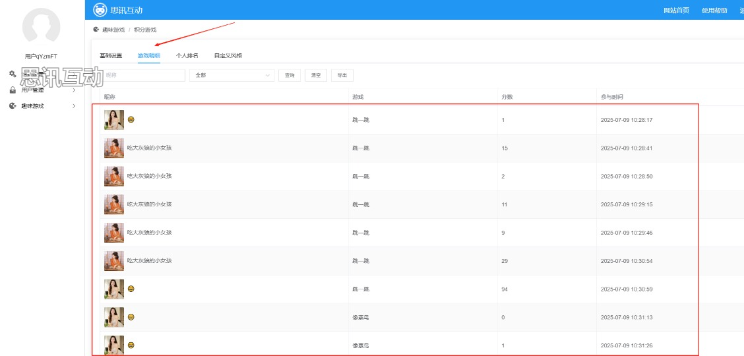The image size is (744, 356).
Task: Expand the 用户管理 sidebar chevron
Action: (x=74, y=90)
